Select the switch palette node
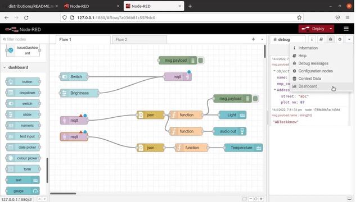 [x=23, y=103]
